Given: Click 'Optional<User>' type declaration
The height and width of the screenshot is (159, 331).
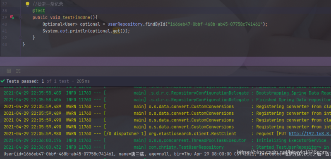Looking at the screenshot, I should [60, 24].
